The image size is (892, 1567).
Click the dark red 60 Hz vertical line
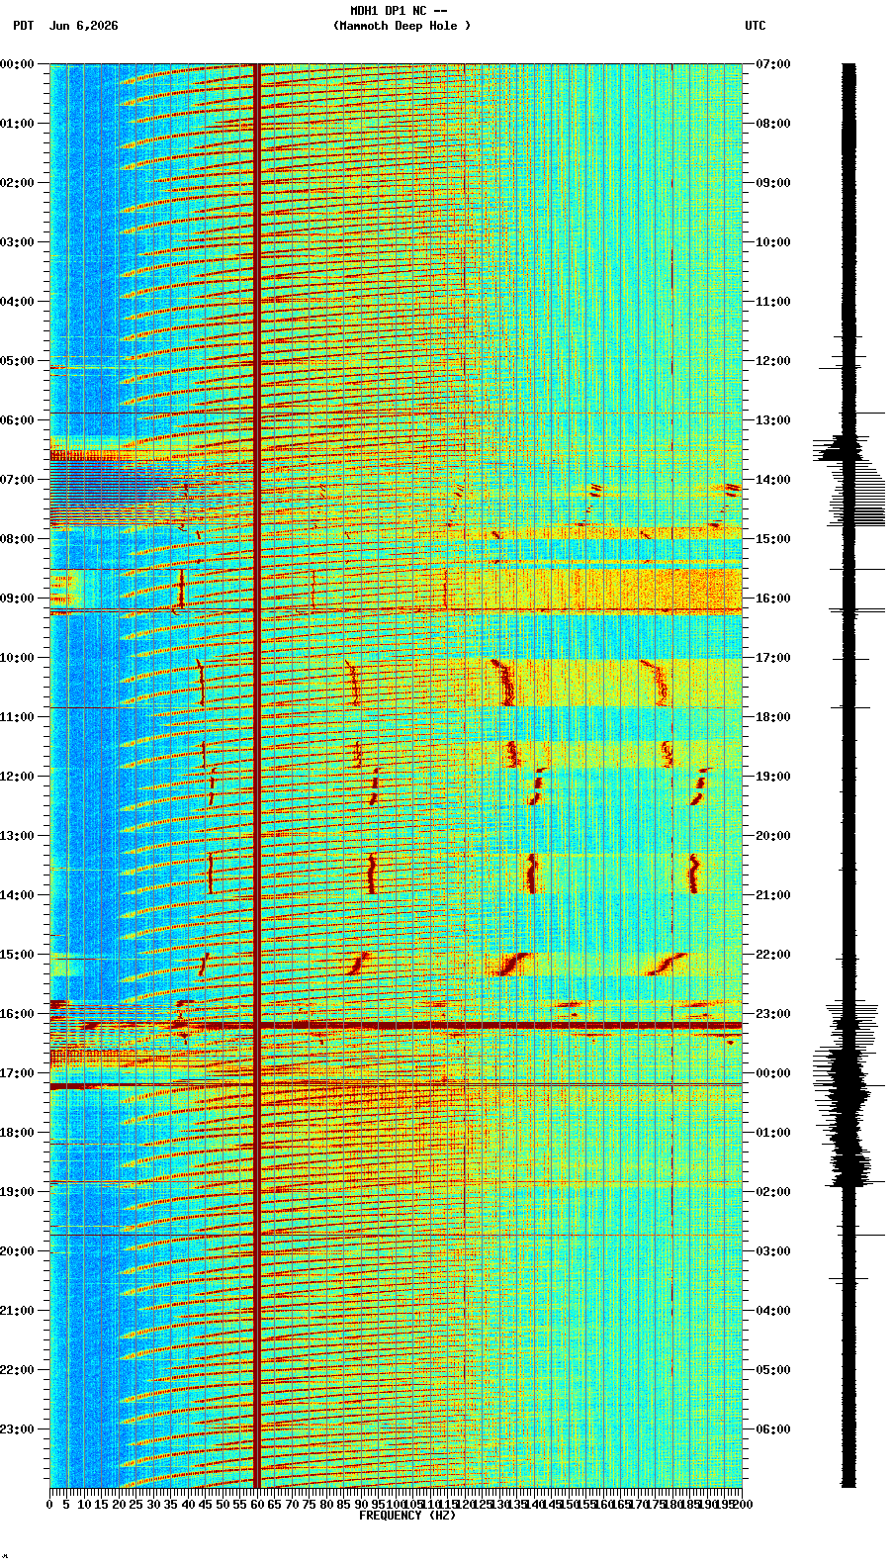tap(257, 776)
